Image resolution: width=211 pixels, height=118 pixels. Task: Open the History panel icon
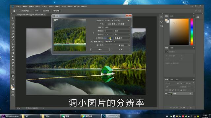162,17
